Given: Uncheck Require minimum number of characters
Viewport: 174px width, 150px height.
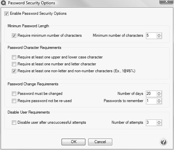Looking at the screenshot, I should [x=14, y=36].
